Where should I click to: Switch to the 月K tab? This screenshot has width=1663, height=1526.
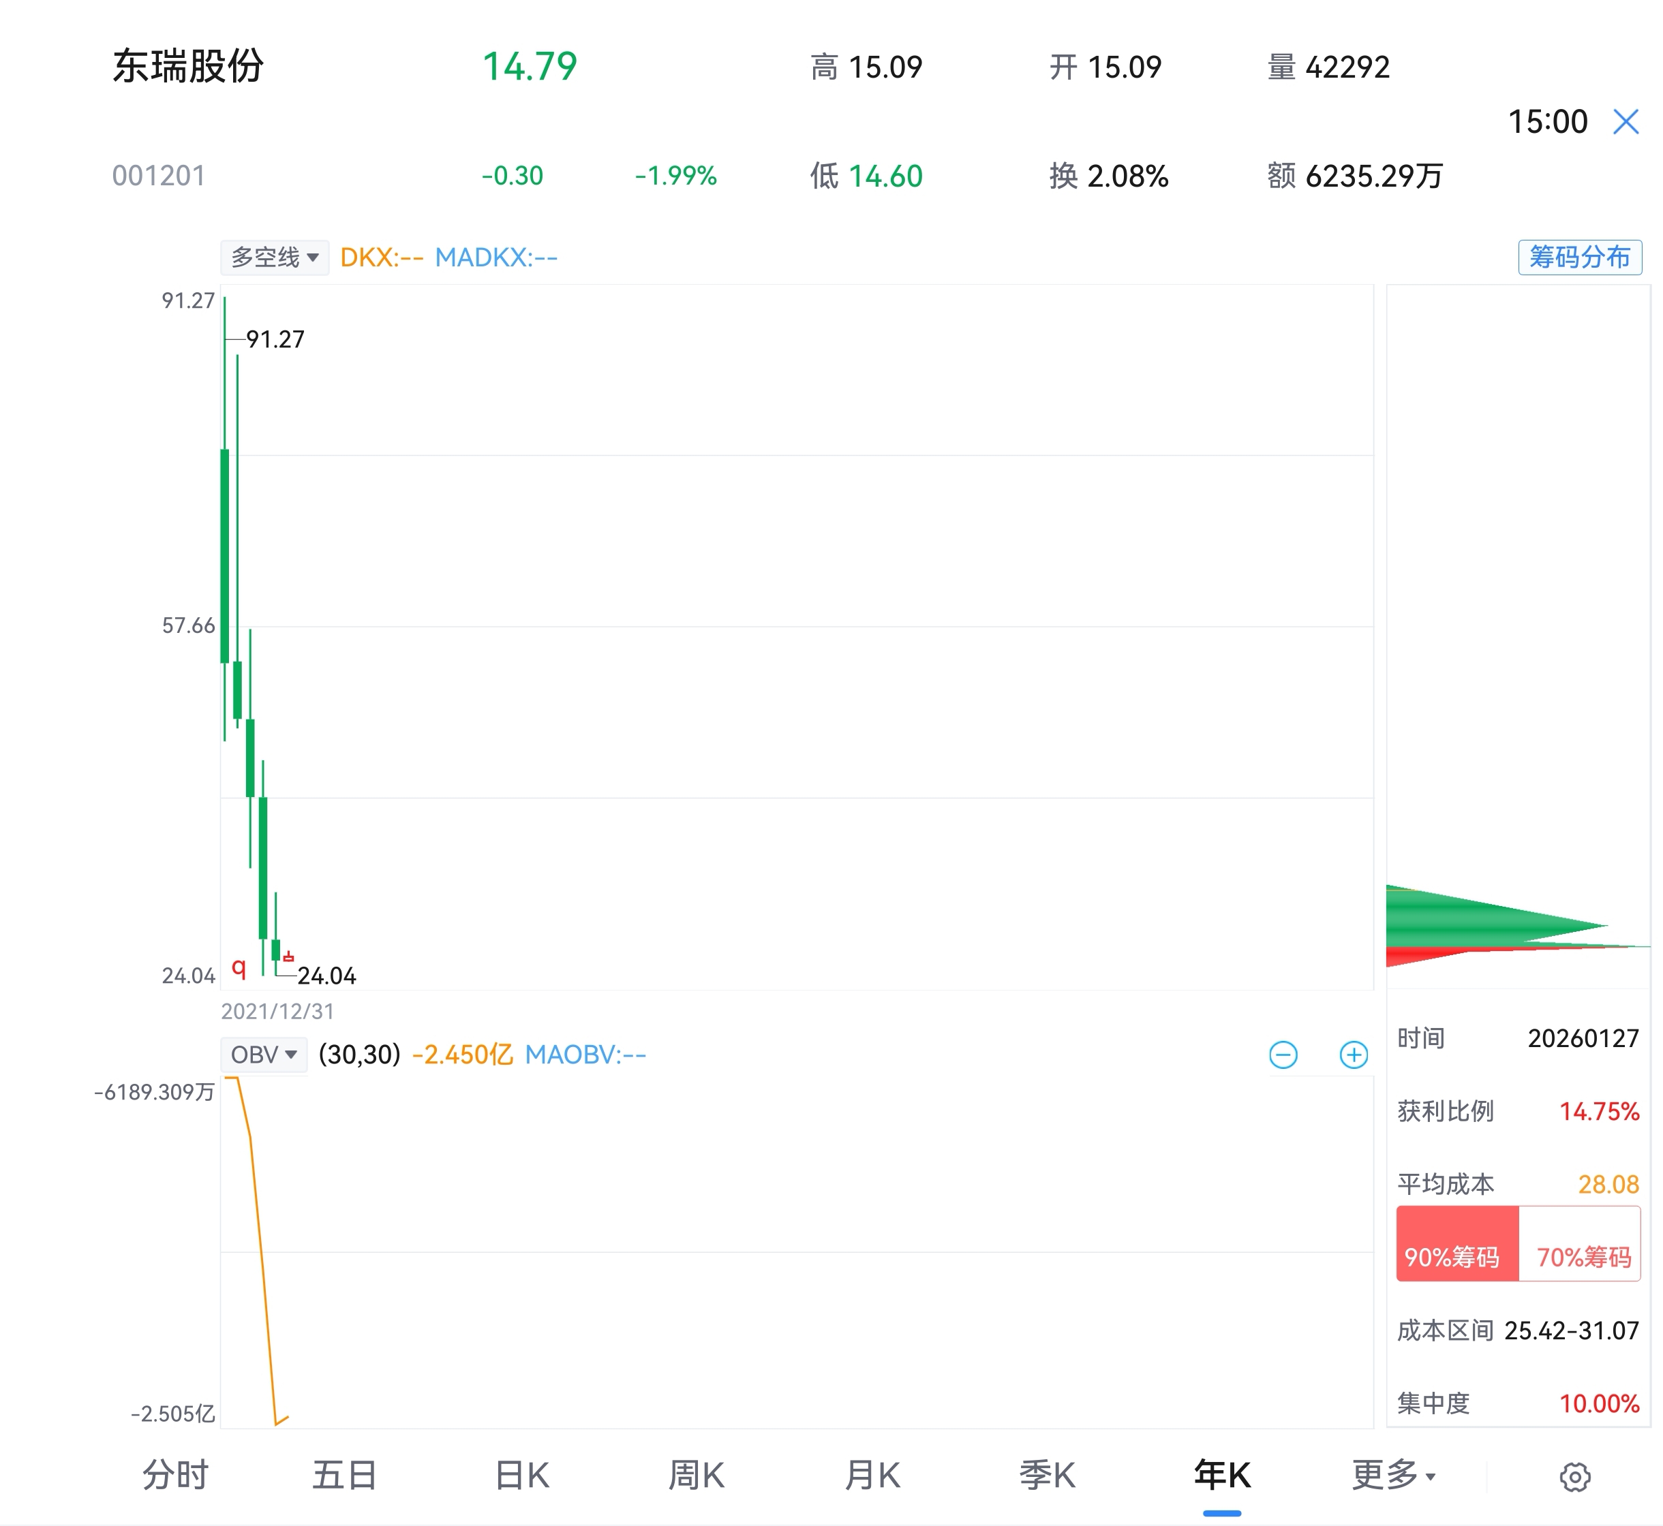(x=872, y=1475)
